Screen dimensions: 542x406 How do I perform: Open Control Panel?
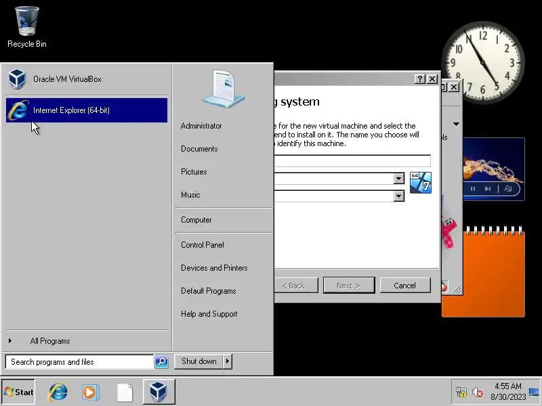tap(202, 245)
